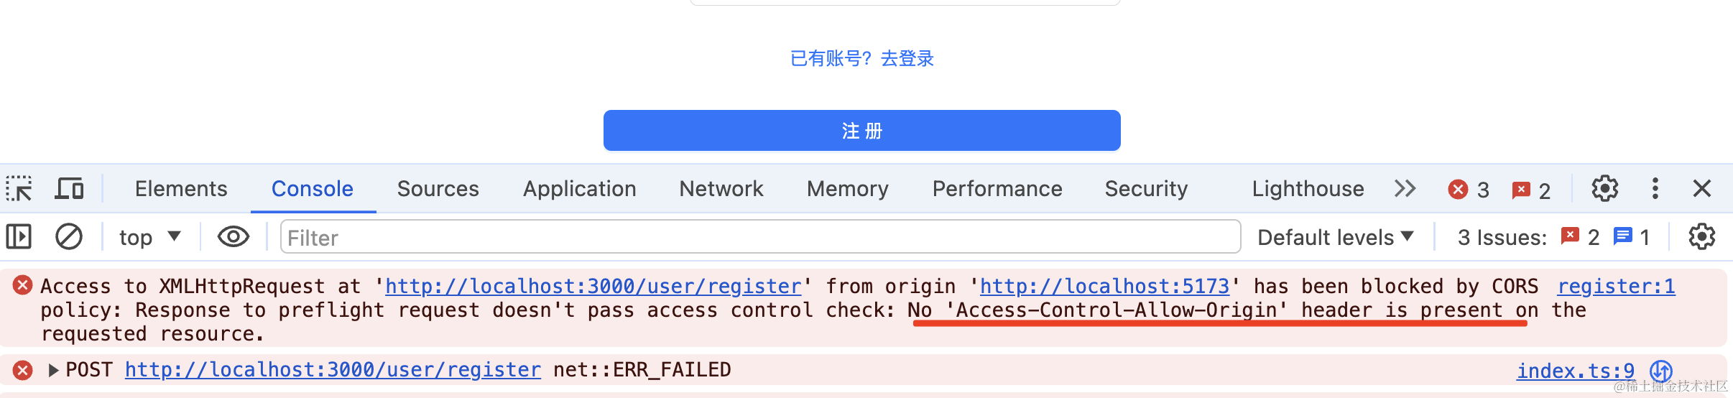The image size is (1733, 398).
Task: Click the red error count badge
Action: [x=1468, y=190]
